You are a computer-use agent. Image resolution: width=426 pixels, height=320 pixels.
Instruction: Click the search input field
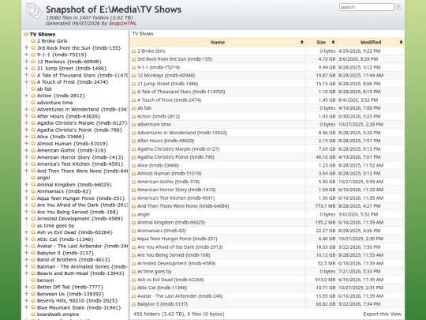(x=367, y=7)
